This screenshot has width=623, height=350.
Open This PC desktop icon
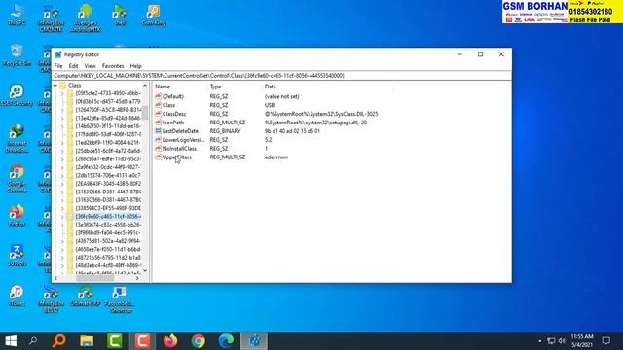tap(17, 16)
